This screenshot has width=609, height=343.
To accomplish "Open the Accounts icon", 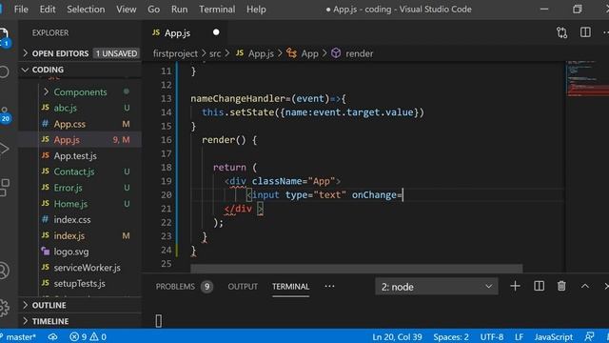I will click(4, 271).
